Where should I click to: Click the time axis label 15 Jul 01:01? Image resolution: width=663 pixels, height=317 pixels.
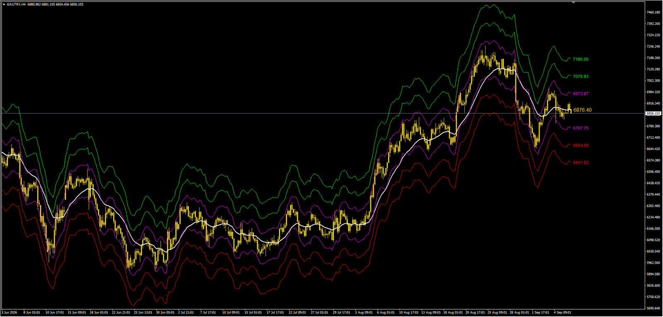[253, 312]
